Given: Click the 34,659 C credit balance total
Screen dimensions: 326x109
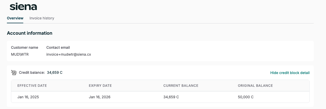Looking at the screenshot, I should pos(55,72).
